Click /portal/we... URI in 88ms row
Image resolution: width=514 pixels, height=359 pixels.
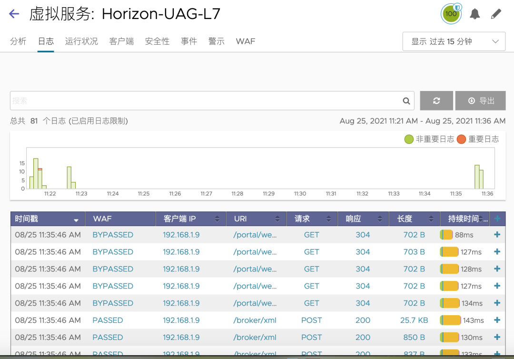[x=255, y=235]
